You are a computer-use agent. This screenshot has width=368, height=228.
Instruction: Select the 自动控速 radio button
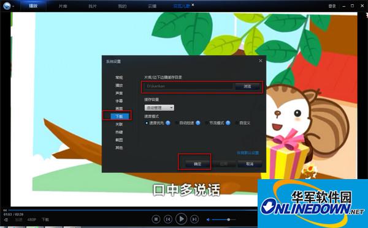pos(177,123)
